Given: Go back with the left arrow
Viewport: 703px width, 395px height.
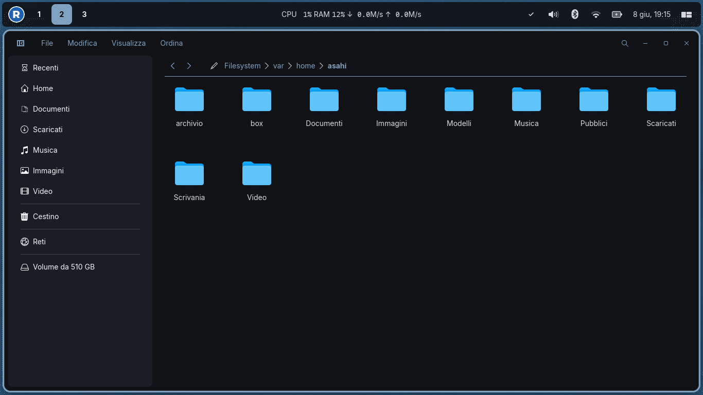Looking at the screenshot, I should [173, 66].
